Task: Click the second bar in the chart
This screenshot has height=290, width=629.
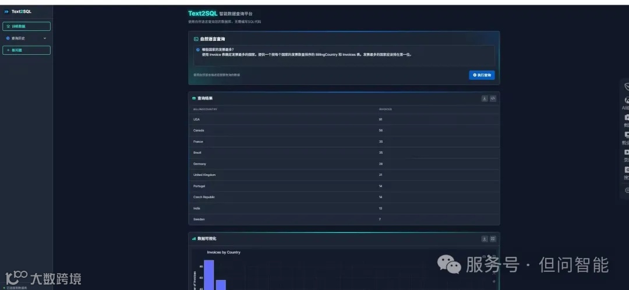Action: [221, 285]
